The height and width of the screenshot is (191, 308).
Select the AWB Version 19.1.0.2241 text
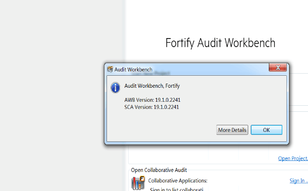152,100
